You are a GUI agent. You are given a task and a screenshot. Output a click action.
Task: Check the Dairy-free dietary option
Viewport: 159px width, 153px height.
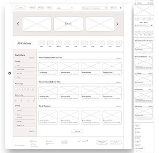click(x=16, y=121)
